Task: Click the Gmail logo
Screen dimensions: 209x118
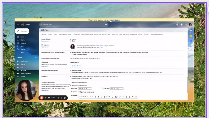Action: click(x=25, y=25)
